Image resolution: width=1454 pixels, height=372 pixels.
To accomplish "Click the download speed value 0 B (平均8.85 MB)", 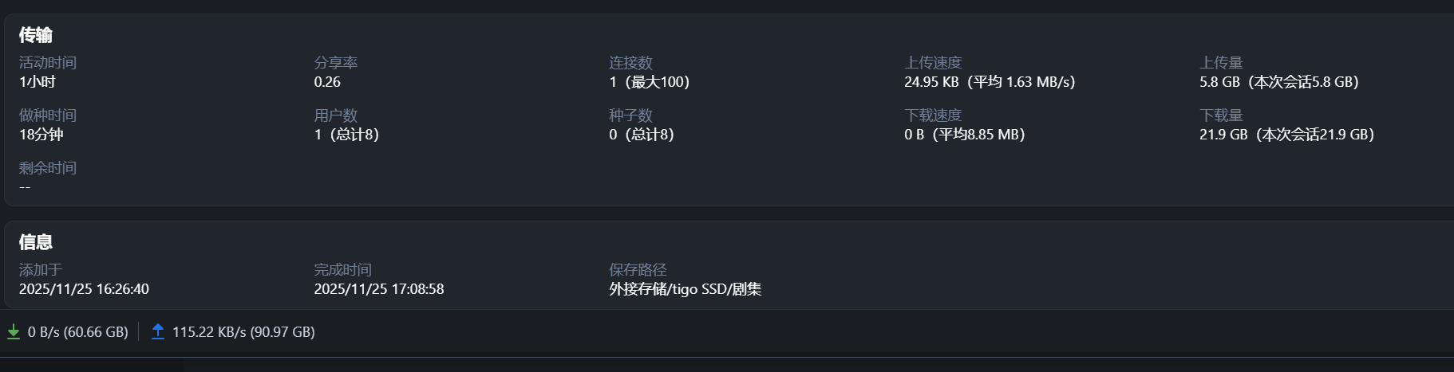I will [964, 135].
